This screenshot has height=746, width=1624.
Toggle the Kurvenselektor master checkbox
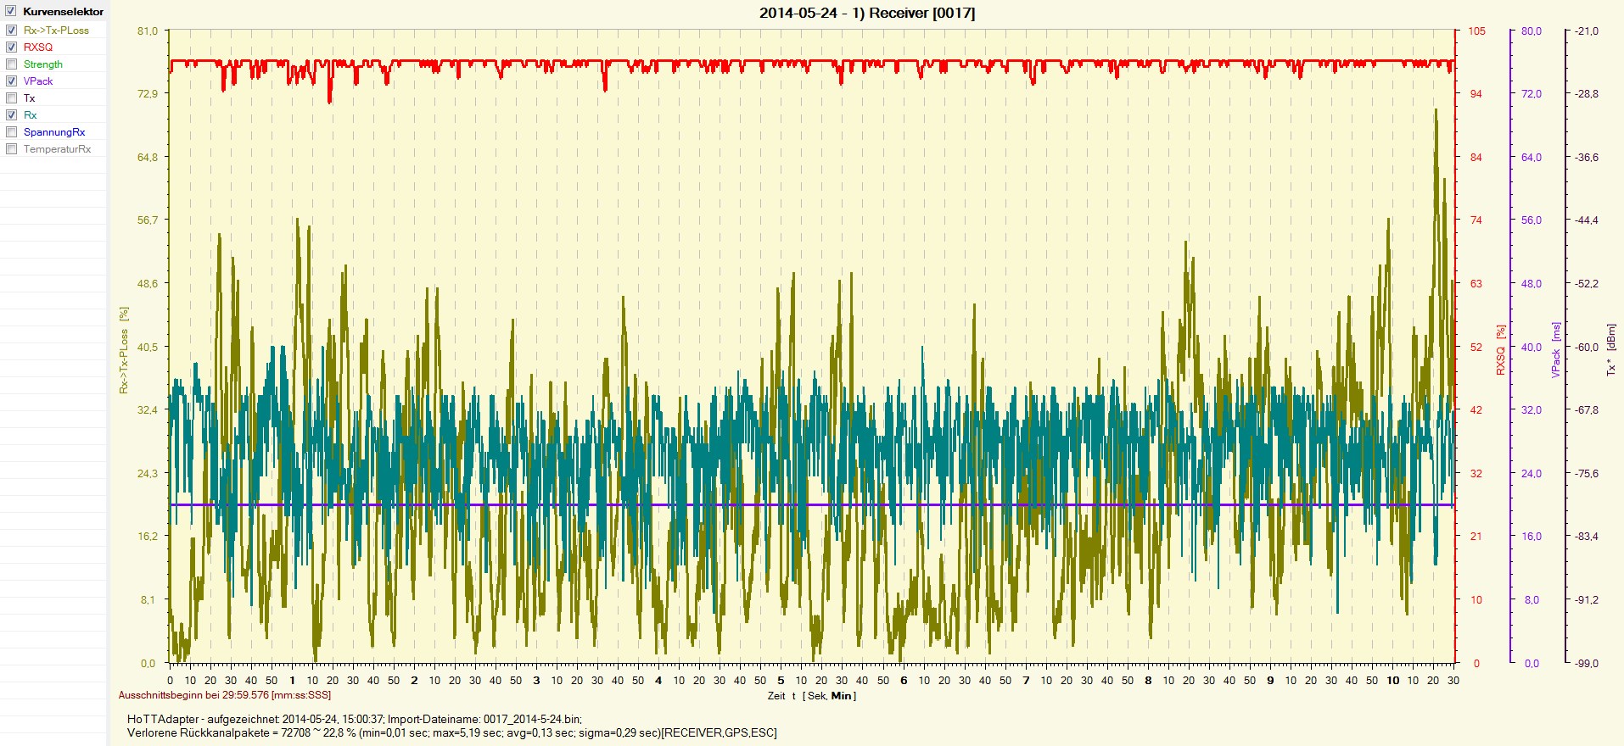11,12
